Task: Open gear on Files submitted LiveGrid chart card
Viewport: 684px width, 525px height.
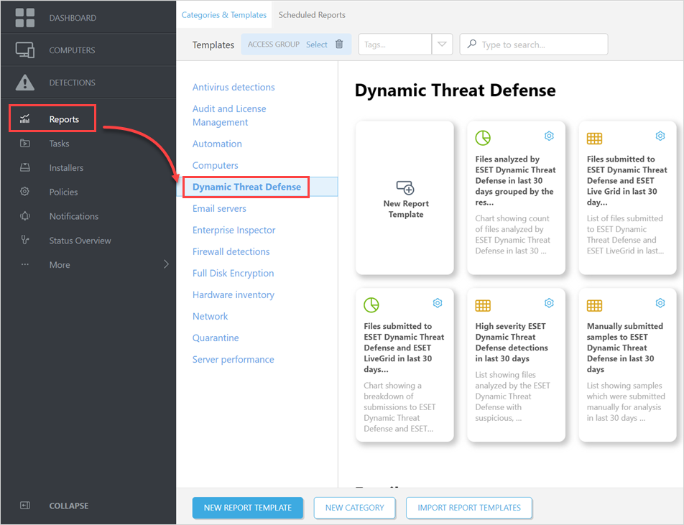Action: 438,303
